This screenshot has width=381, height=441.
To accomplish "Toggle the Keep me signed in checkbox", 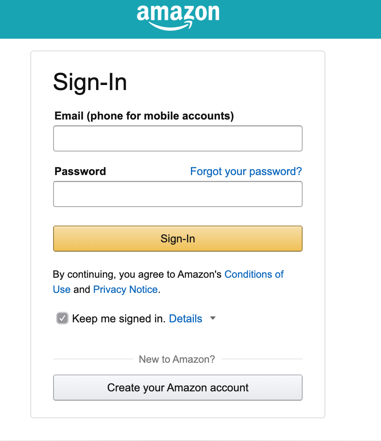I will [62, 319].
